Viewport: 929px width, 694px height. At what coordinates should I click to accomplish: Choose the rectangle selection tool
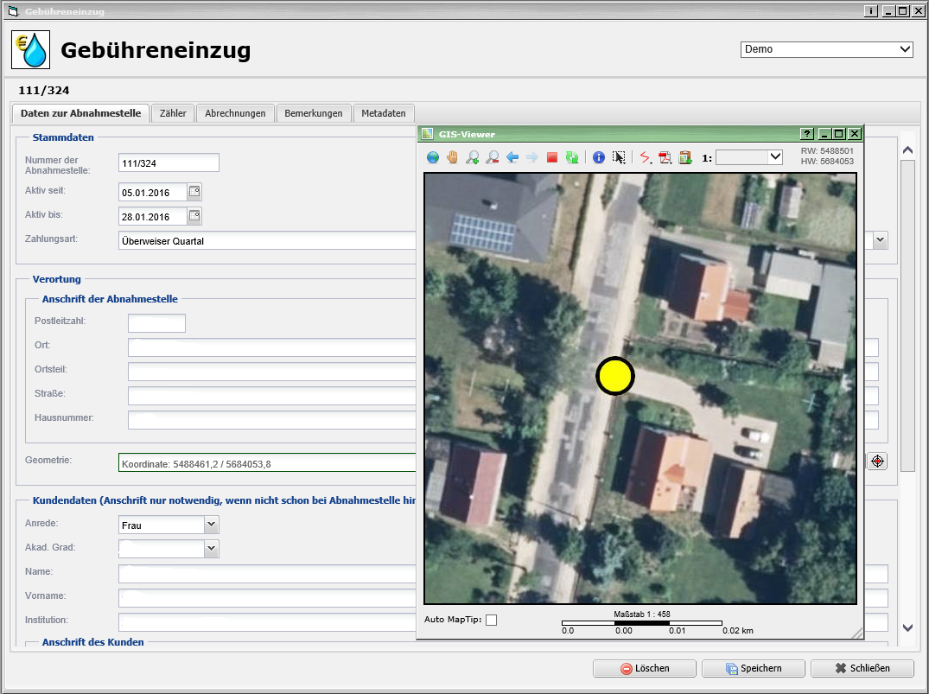[x=619, y=157]
